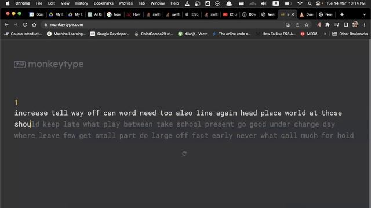This screenshot has width=371, height=208.
Task: Restart the typing test with the refresh icon
Action: tap(184, 154)
